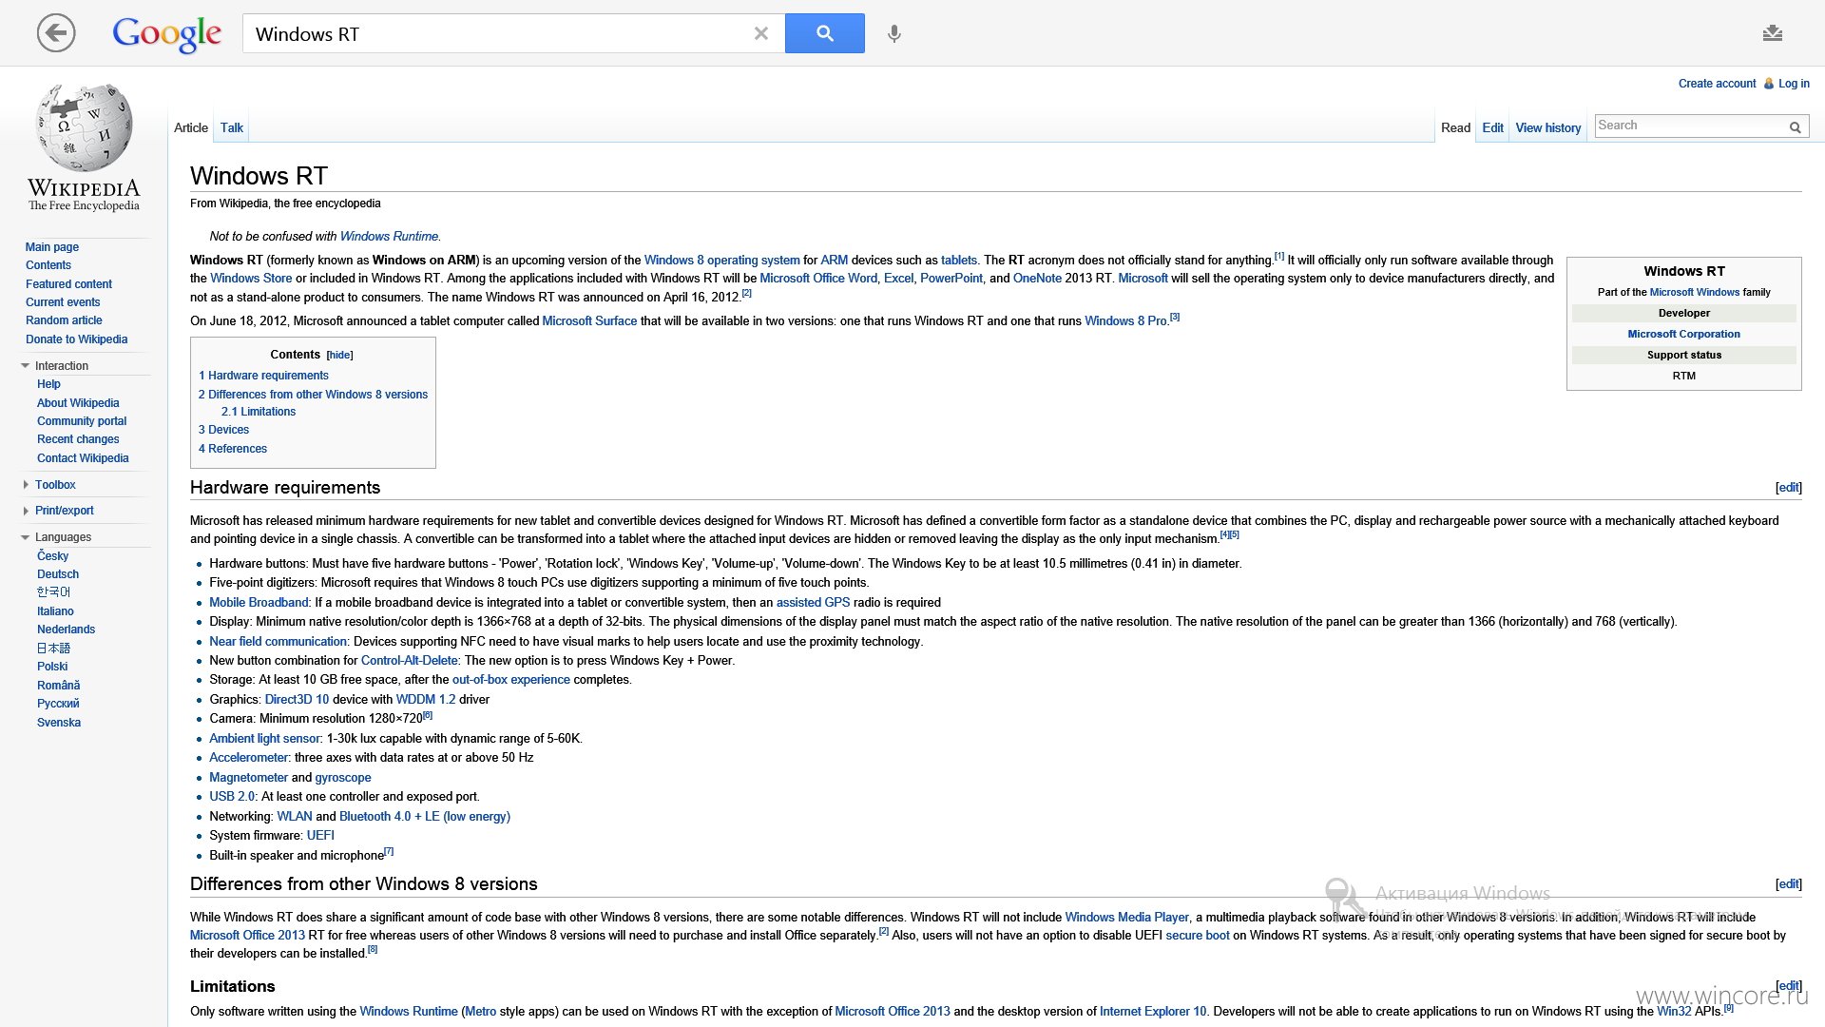Click the blue magnifier search button

point(824,33)
